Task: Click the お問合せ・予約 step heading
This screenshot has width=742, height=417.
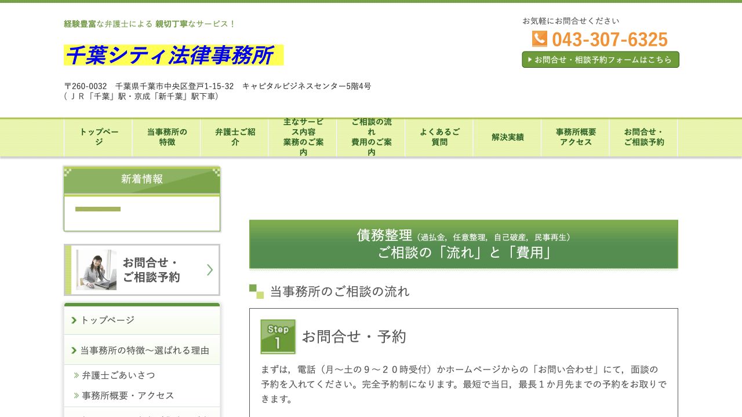Action: [354, 336]
